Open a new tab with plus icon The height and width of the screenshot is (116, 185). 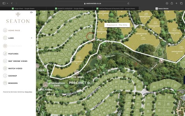pos(176,3)
